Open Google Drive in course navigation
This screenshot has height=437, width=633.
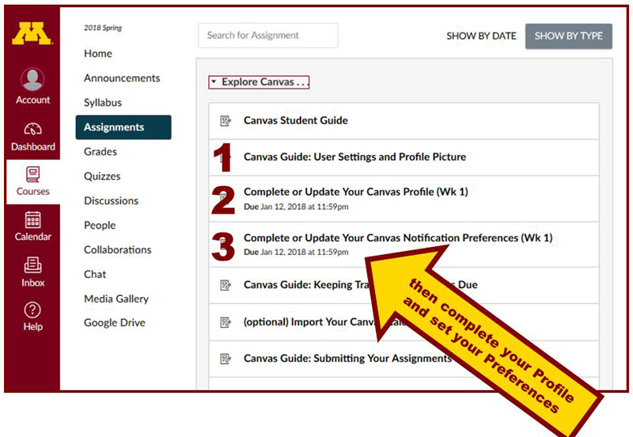coord(115,323)
